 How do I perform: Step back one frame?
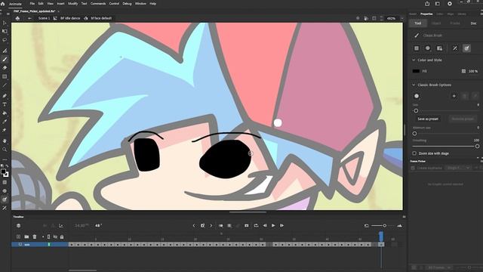point(265,225)
